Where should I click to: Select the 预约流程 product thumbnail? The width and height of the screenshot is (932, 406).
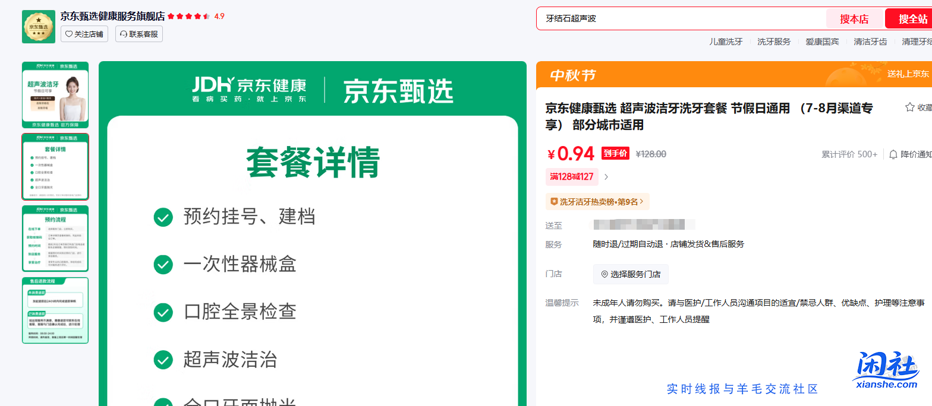(55, 239)
